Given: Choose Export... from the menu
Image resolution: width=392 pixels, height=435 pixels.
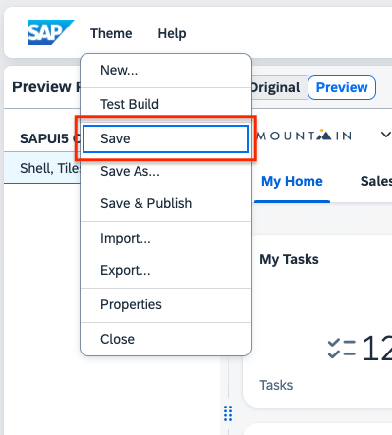Looking at the screenshot, I should pyautogui.click(x=165, y=270).
